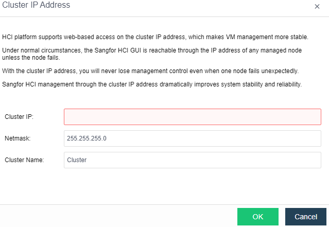
Task: Place cursor on the "Cluster" name value
Action: [x=77, y=160]
